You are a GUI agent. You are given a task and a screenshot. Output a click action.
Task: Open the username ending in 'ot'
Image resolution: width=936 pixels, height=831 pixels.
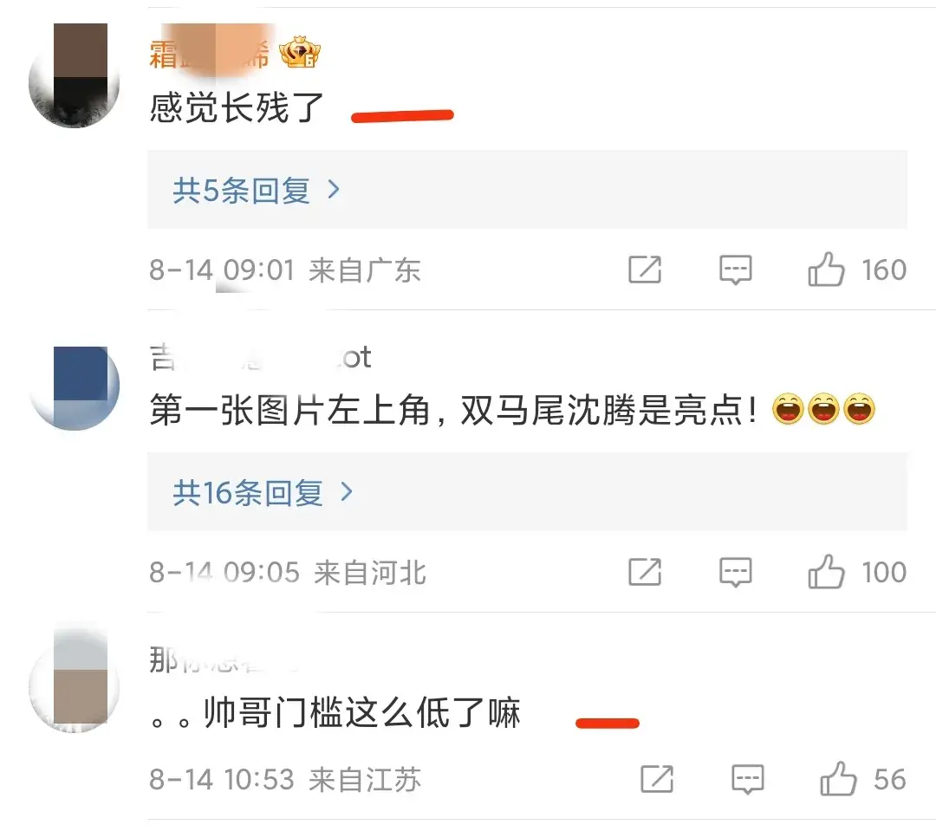(x=260, y=358)
